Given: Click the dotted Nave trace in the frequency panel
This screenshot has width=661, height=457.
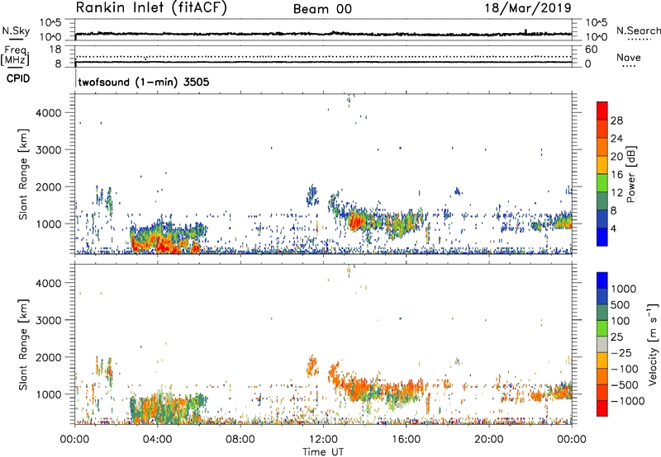Looking at the screenshot, I should click(323, 56).
